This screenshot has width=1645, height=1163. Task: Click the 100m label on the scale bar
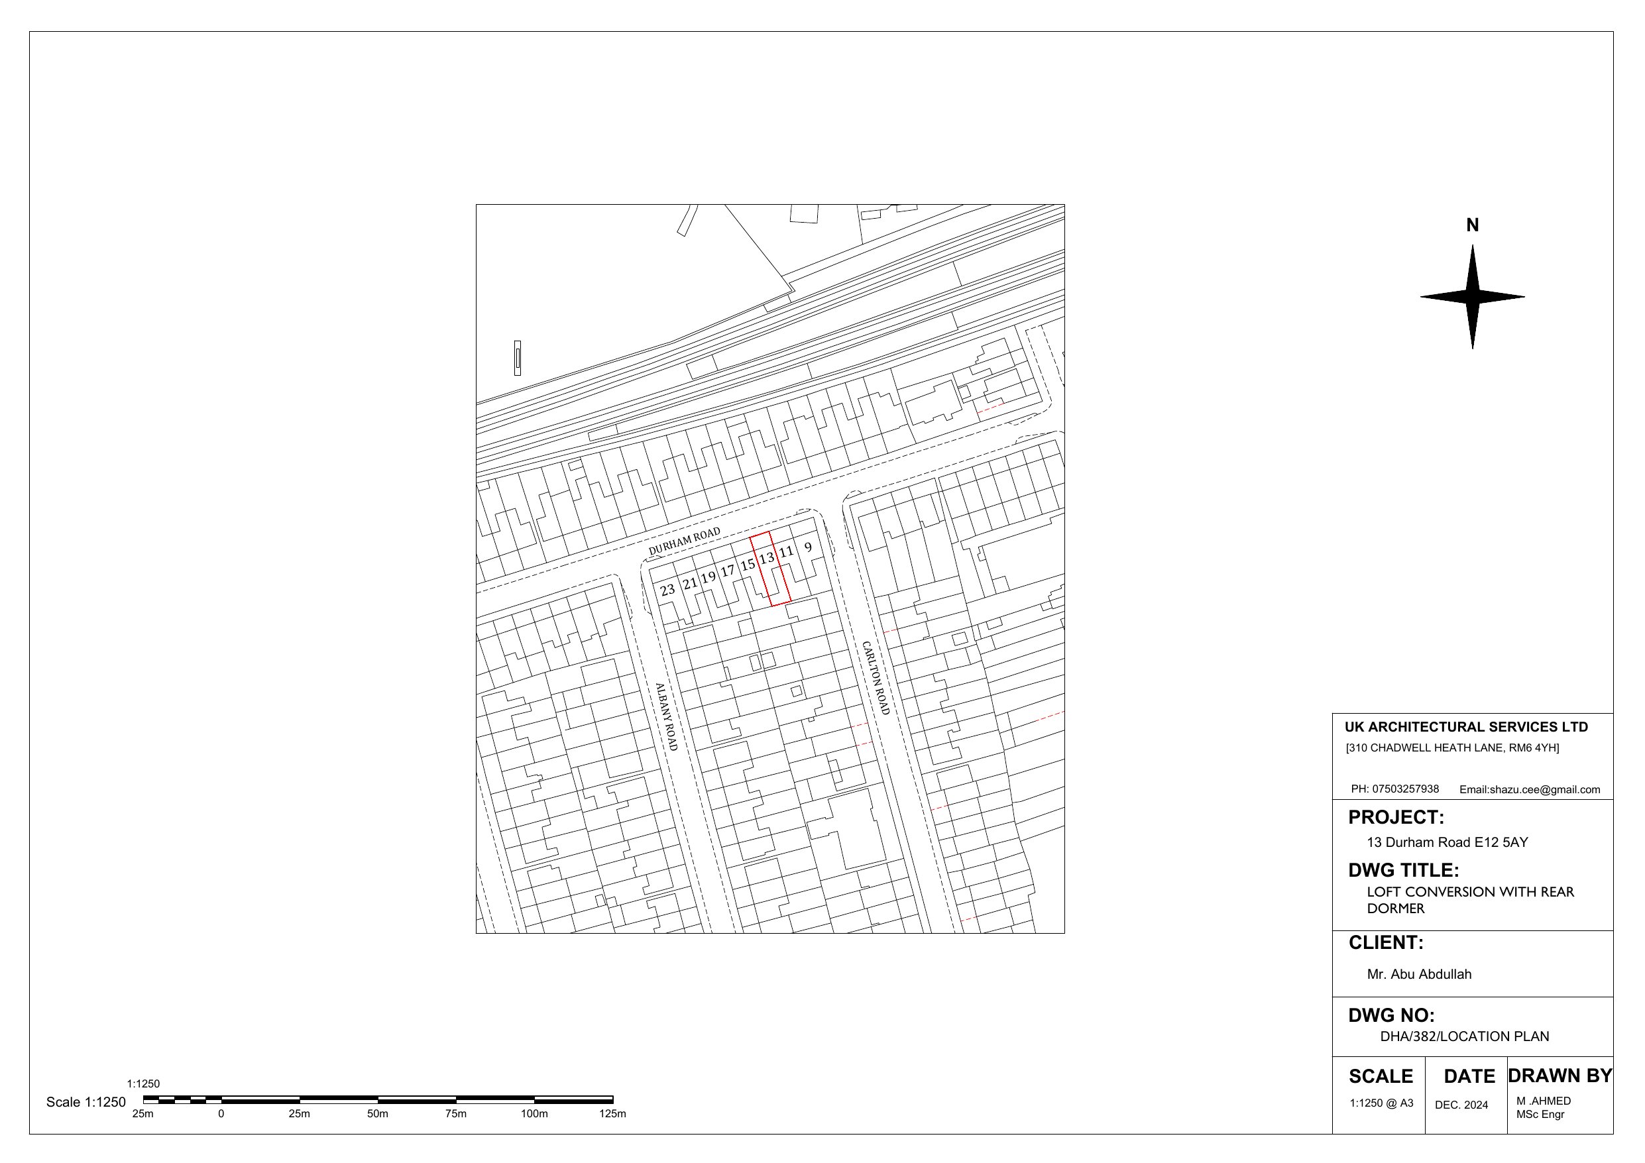click(534, 1113)
